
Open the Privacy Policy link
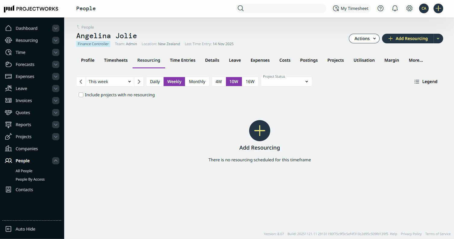click(x=411, y=234)
